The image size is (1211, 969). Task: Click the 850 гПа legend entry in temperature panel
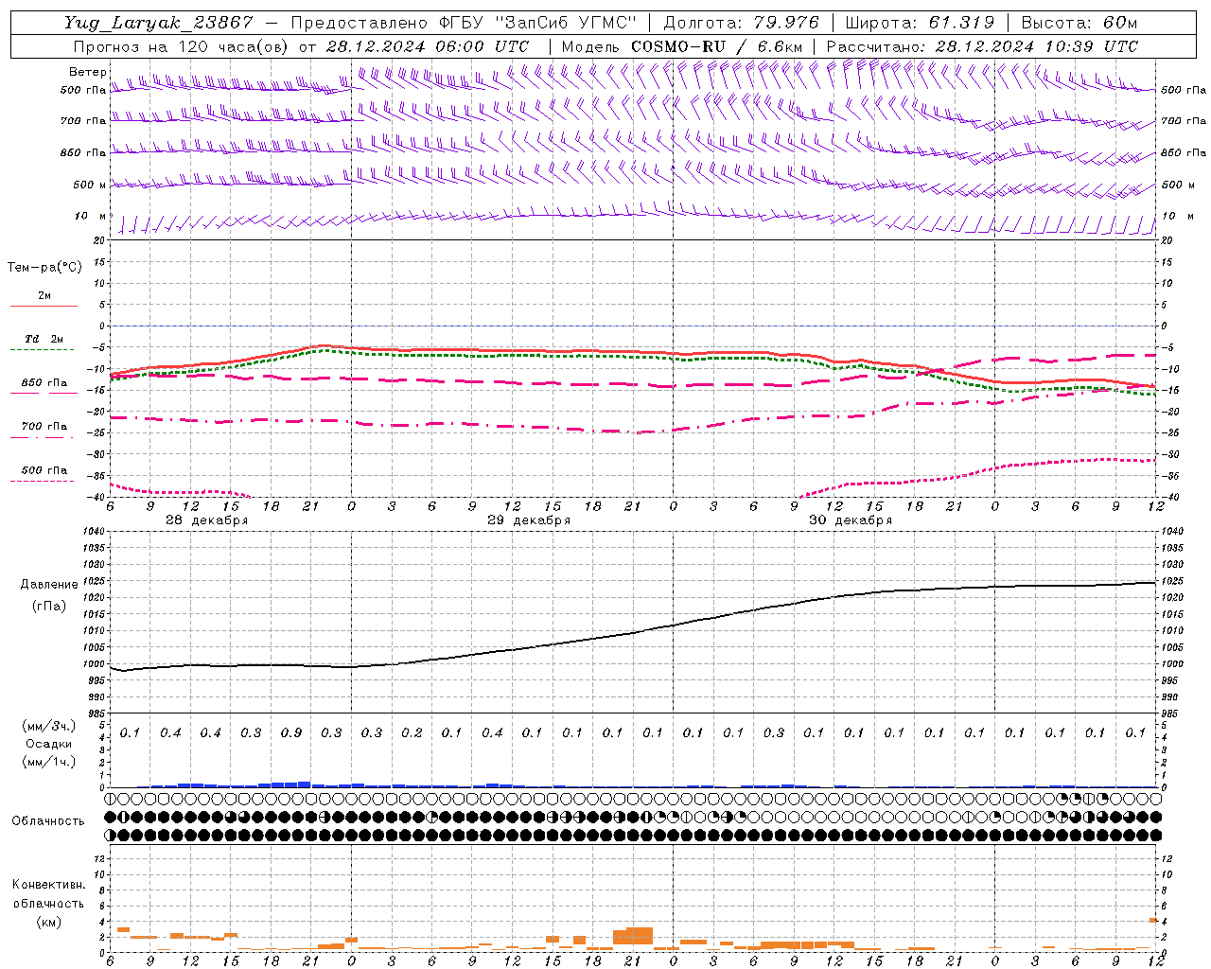pos(44,383)
